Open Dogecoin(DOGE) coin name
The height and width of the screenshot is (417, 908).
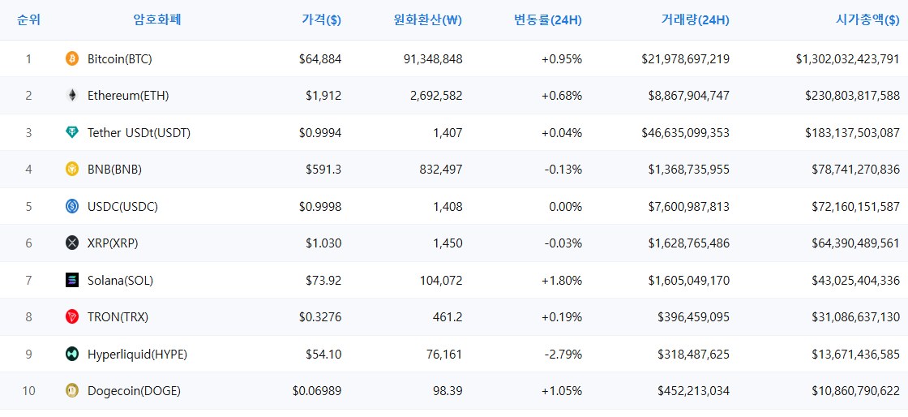135,391
